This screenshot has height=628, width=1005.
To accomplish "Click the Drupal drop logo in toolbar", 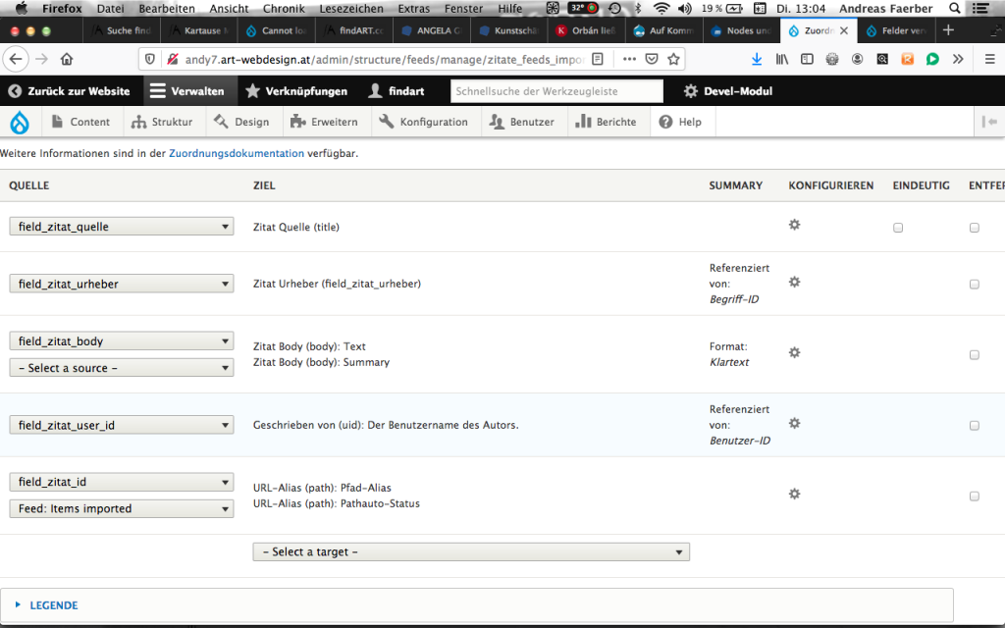I will pos(19,123).
